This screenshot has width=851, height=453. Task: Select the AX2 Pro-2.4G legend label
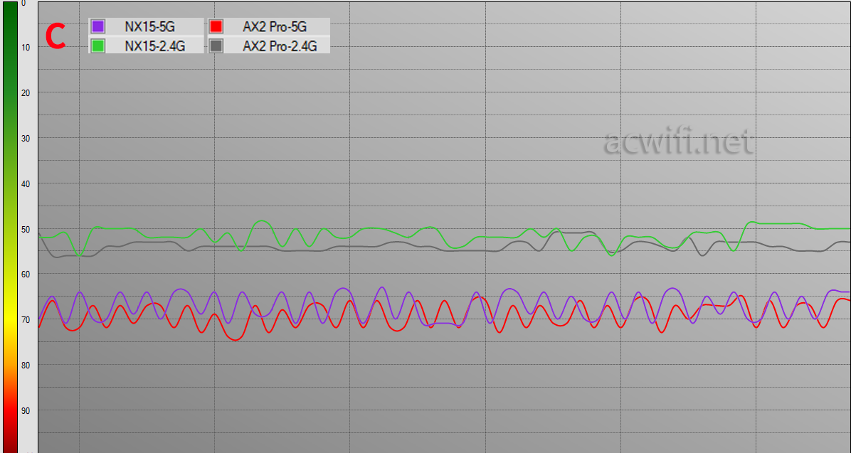(x=280, y=47)
